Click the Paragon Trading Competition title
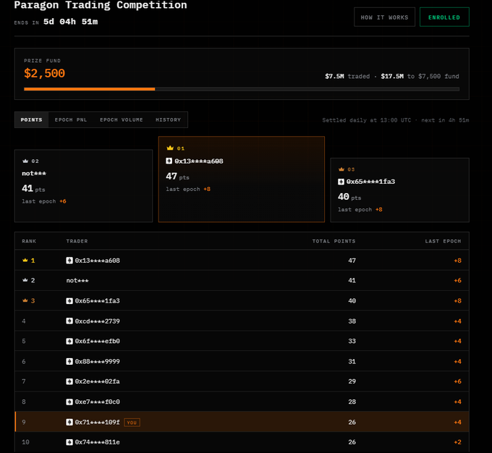The height and width of the screenshot is (453, 492). tap(101, 5)
